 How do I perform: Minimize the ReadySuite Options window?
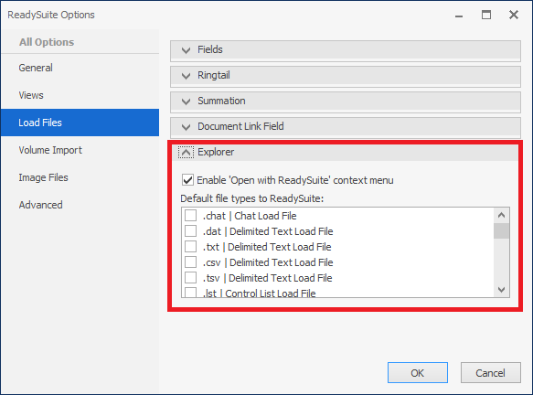pos(459,15)
